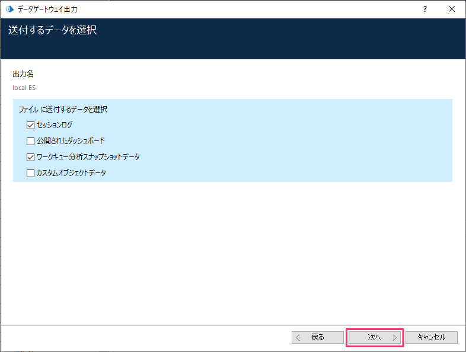Check the カスタムオブジェクトデータ option

tap(31, 173)
